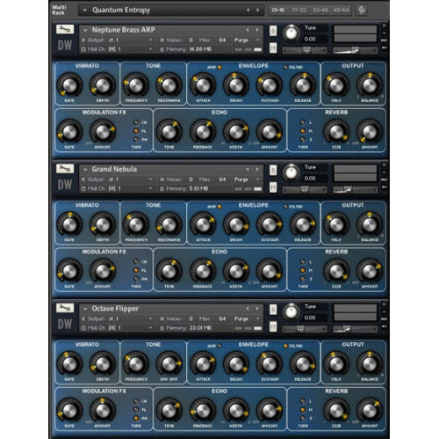Remove Grand Nebula with its X button
This screenshot has width=439, height=439.
pos(384,165)
